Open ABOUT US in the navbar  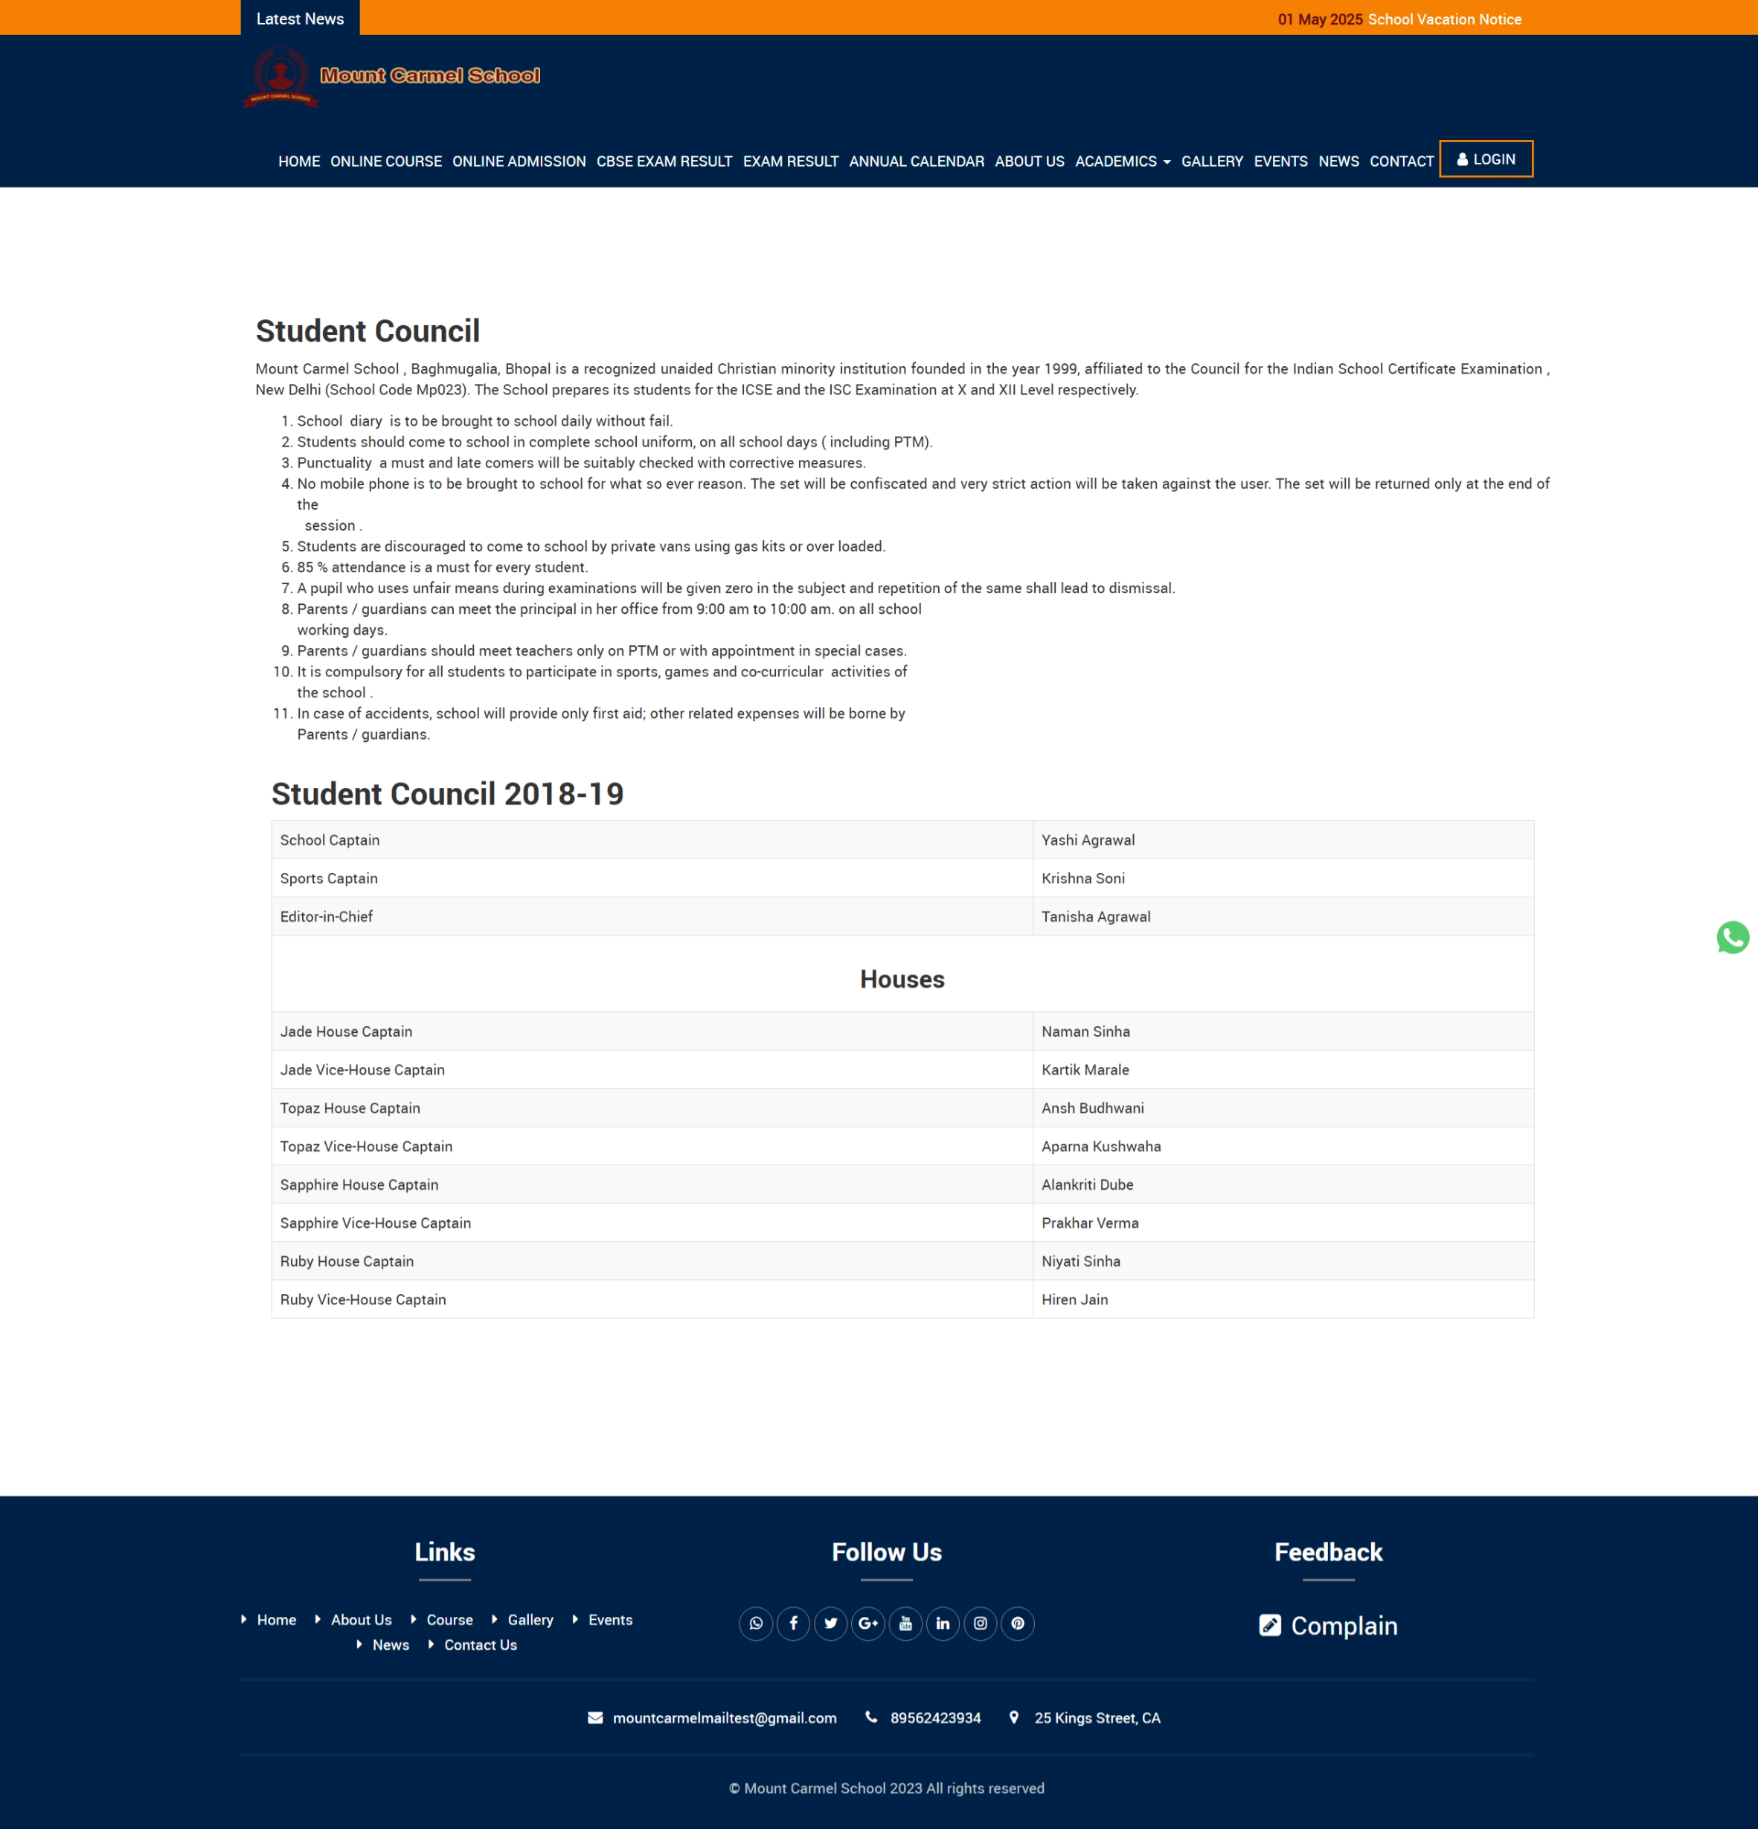(x=1029, y=161)
